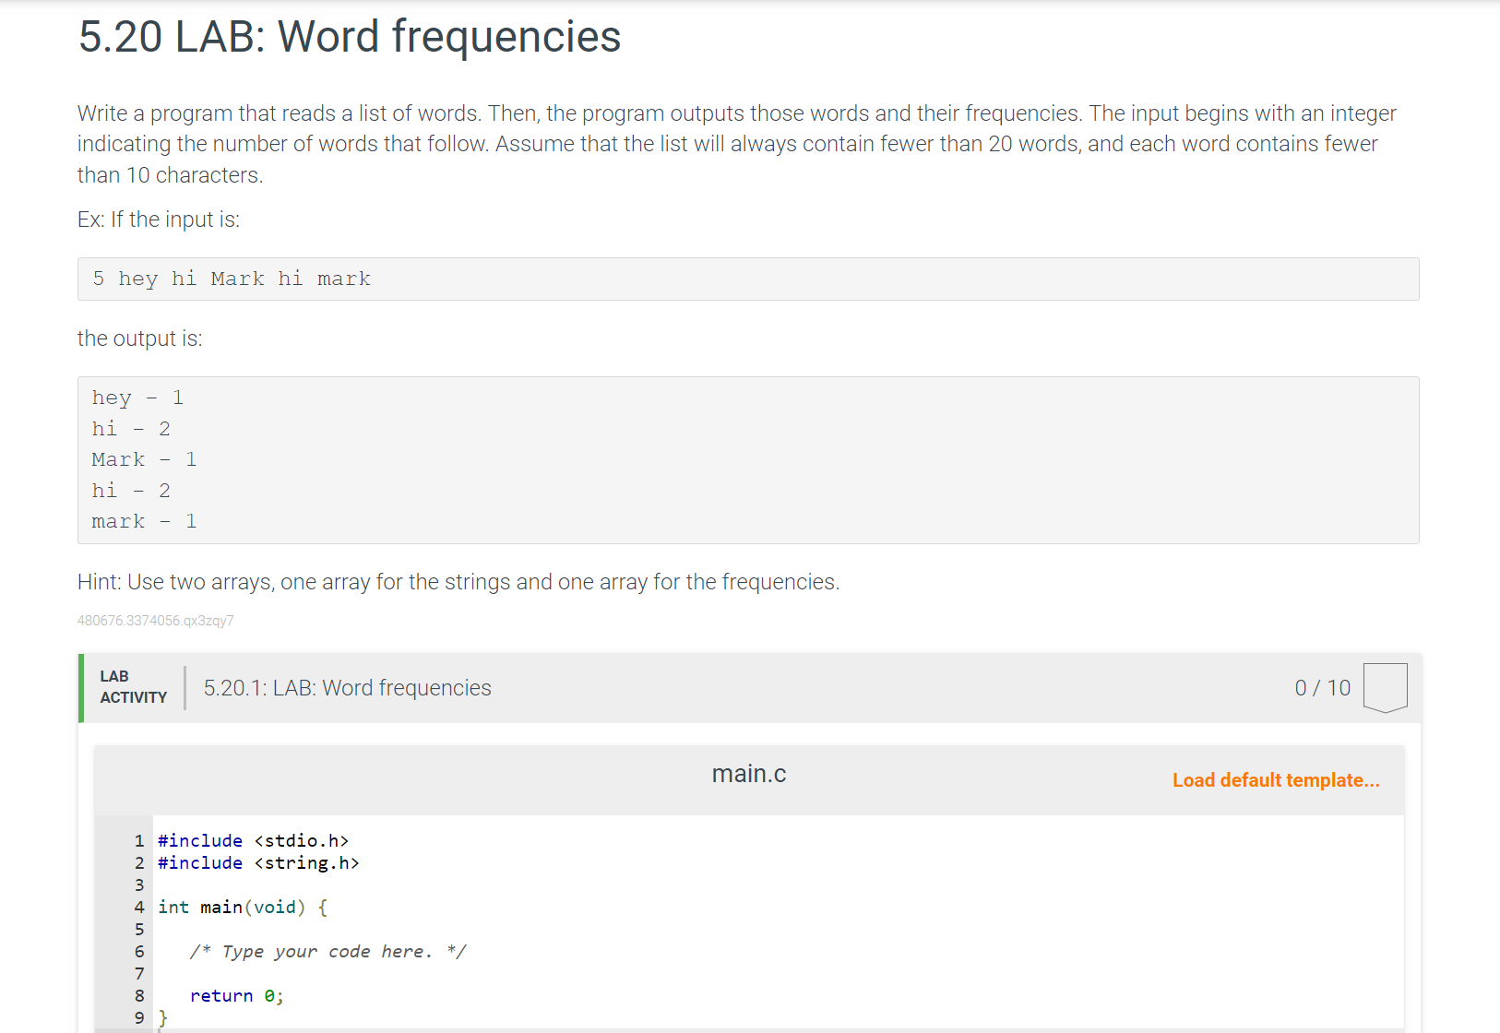Click the "Mark - 1" sample output line

coord(144,459)
